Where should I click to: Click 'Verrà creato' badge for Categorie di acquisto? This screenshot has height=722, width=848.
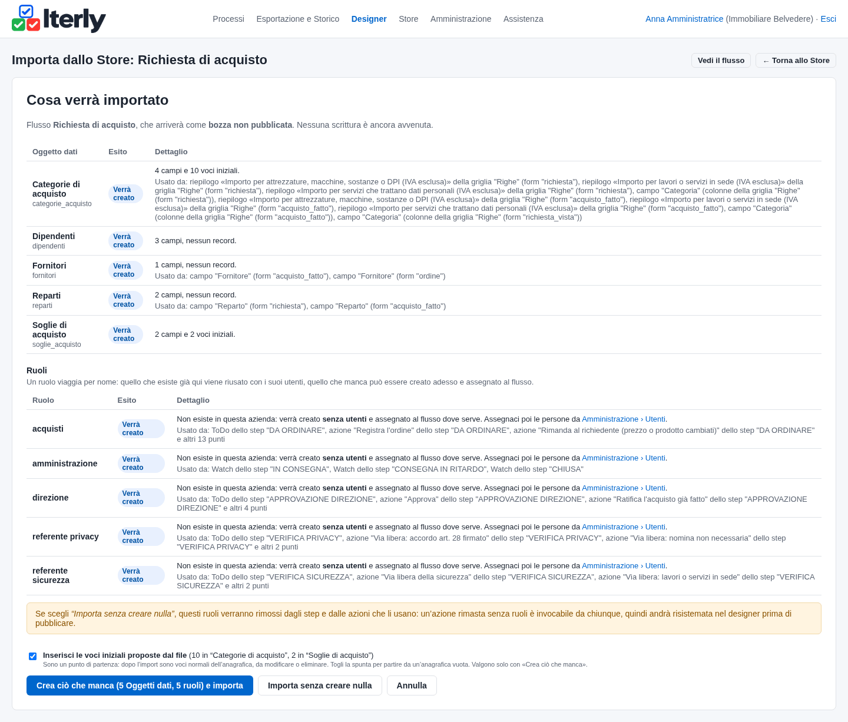point(125,194)
